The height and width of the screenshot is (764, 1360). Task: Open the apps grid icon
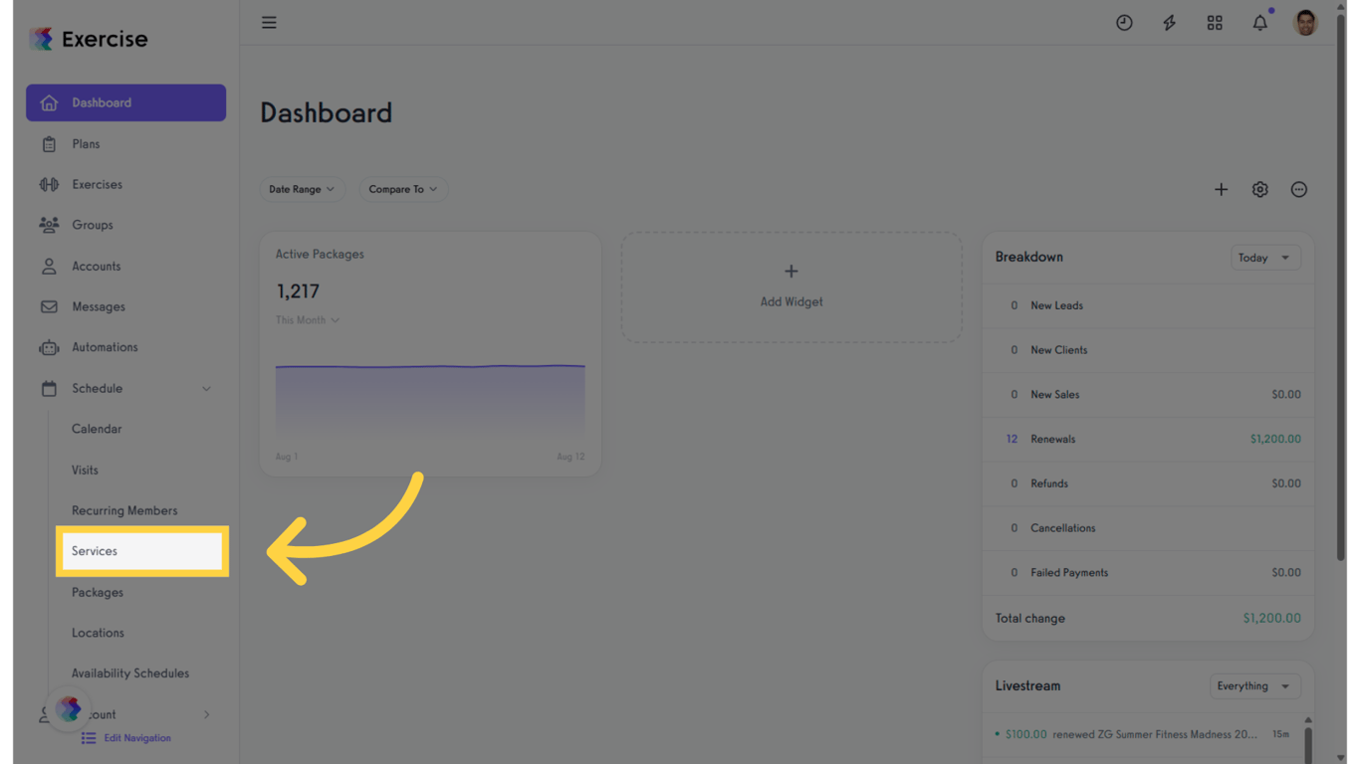click(x=1215, y=23)
